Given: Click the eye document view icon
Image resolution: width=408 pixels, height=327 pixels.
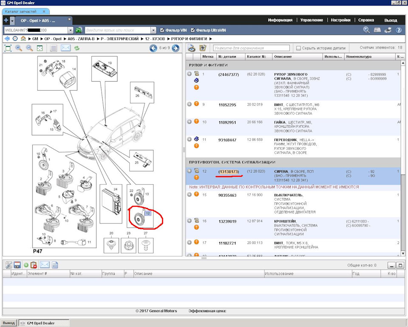Looking at the screenshot, I should [192, 48].
